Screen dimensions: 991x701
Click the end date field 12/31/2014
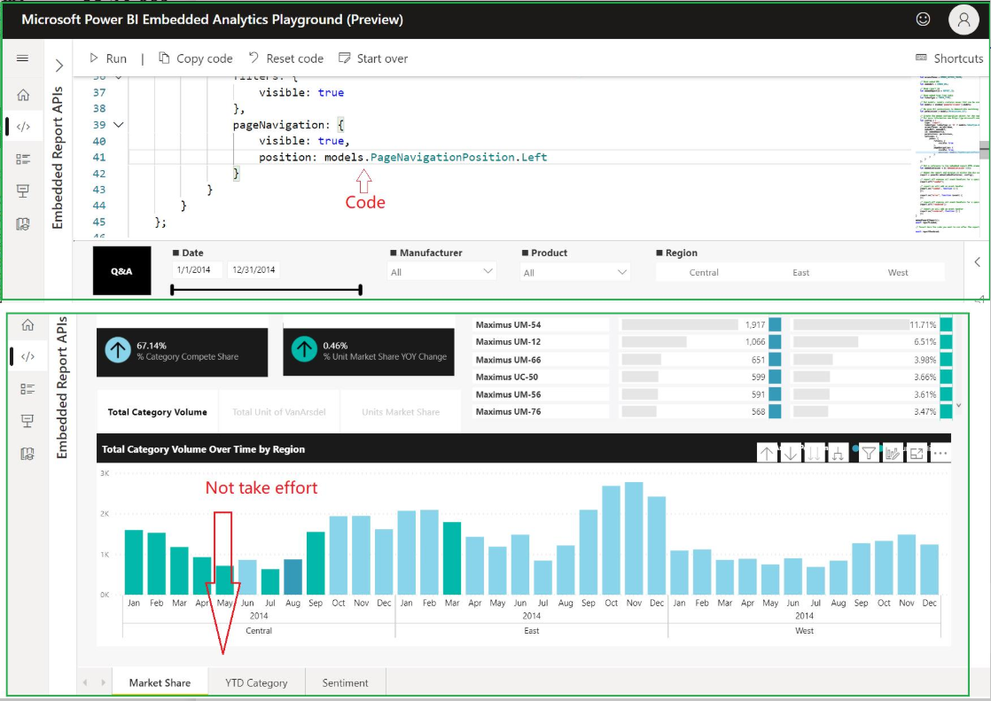tap(254, 270)
